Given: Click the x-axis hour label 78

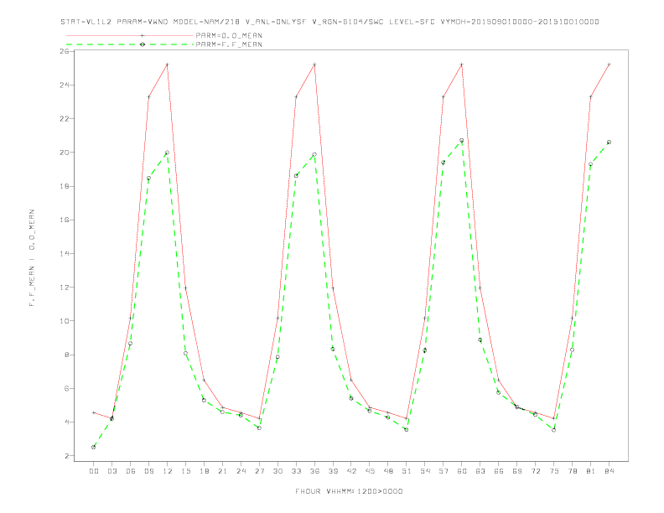Looking at the screenshot, I should click(x=573, y=471).
